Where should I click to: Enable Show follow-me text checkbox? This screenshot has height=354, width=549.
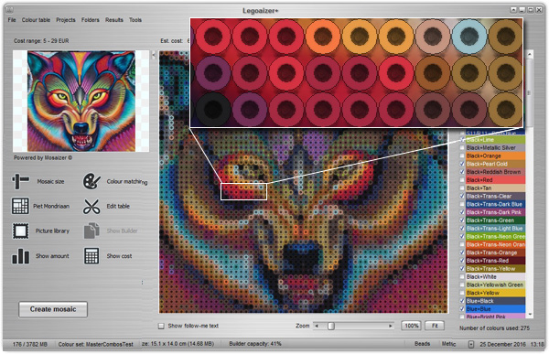(x=161, y=326)
